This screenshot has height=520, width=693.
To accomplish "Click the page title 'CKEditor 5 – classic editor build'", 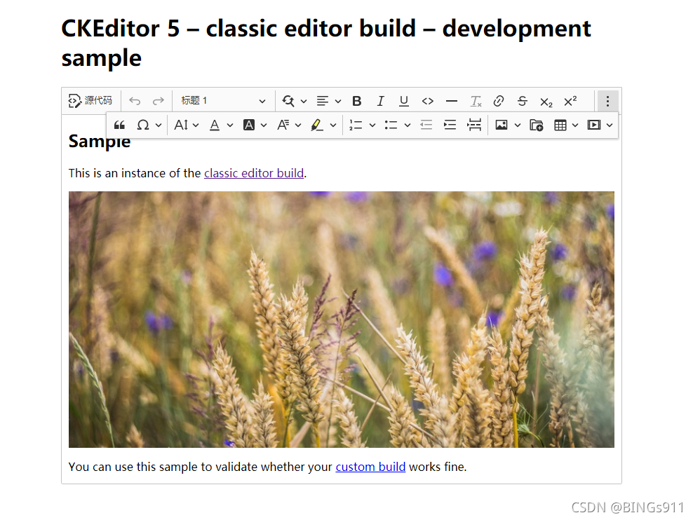I will [238, 29].
